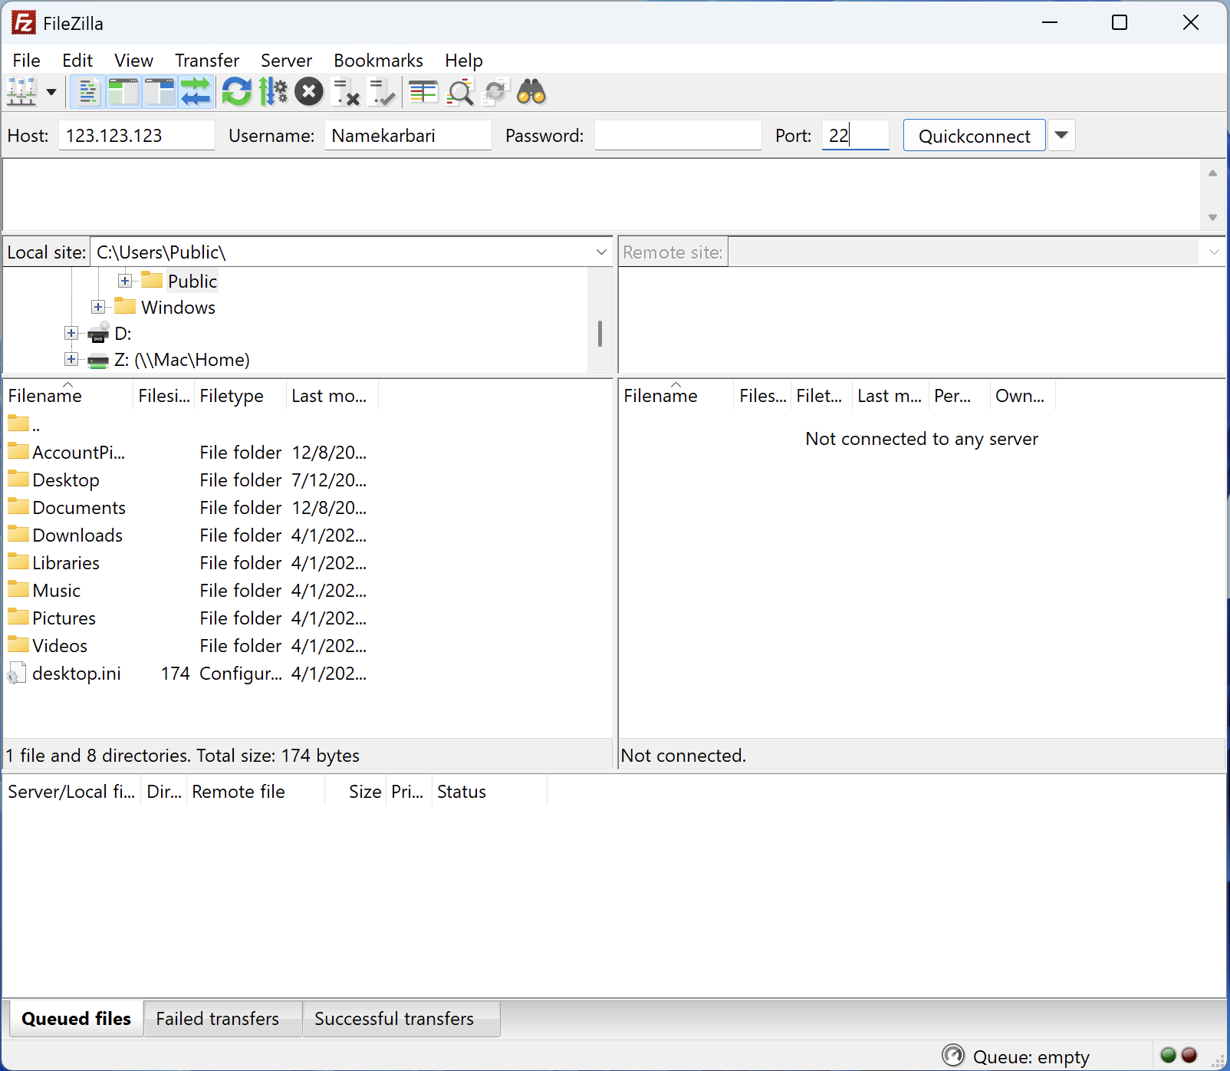Screen dimensions: 1230x1071
Task: Open the Edit menu
Action: [x=77, y=61]
